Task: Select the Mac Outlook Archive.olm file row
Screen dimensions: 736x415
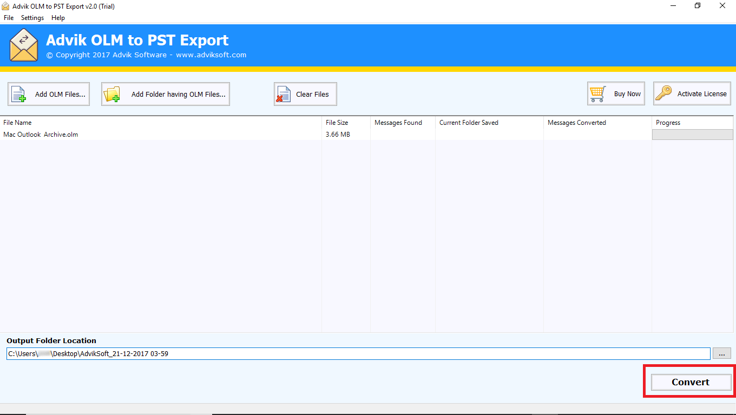Action: (x=368, y=135)
